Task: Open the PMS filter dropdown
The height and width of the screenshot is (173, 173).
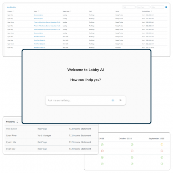Action: click(x=129, y=7)
